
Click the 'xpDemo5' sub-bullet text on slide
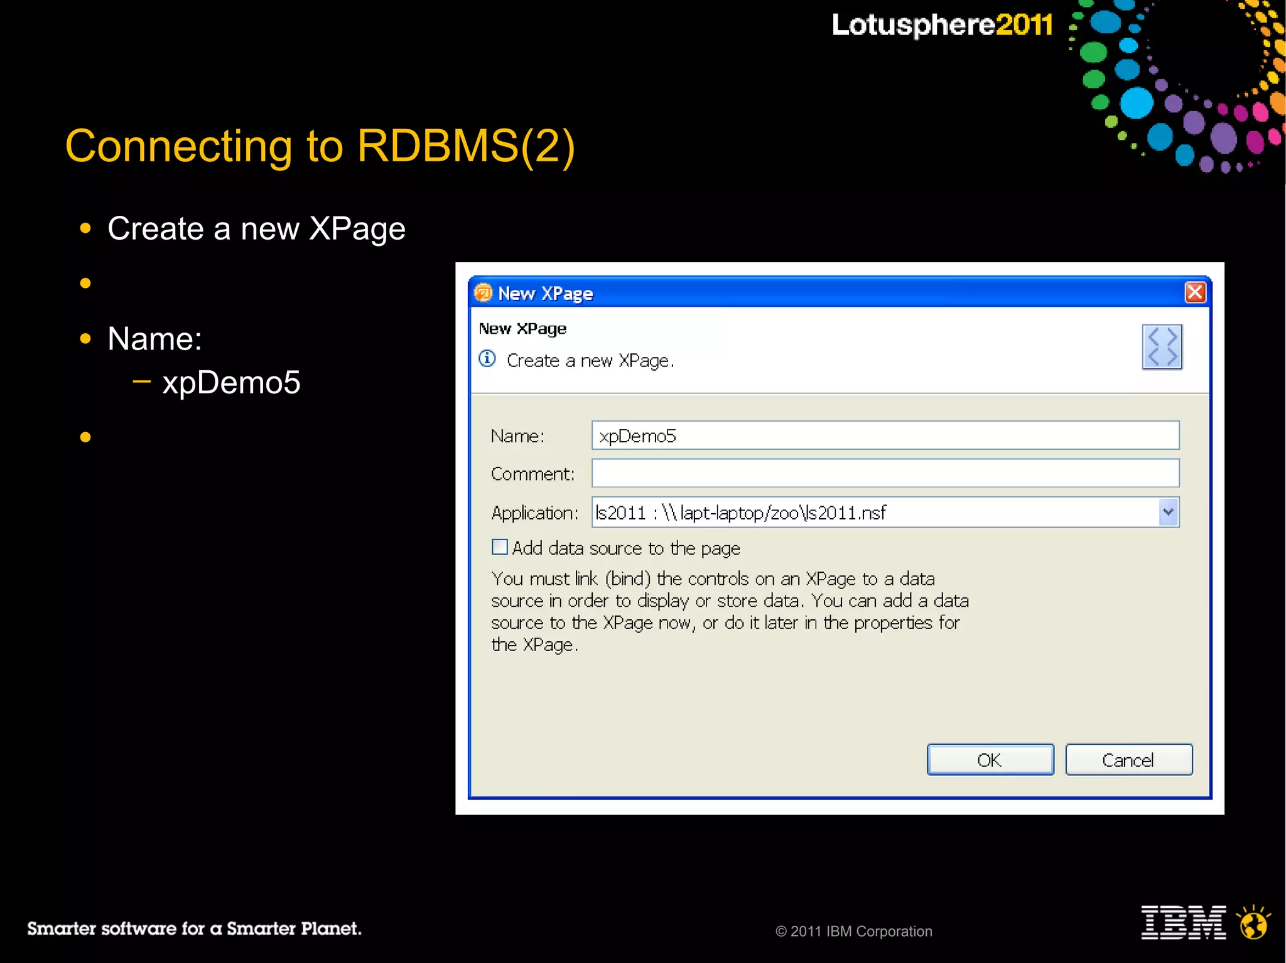[231, 382]
